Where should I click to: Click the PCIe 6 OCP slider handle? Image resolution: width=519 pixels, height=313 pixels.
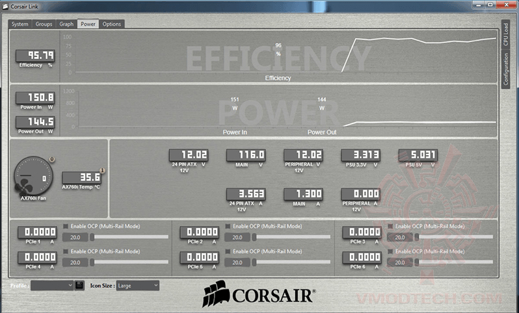(417, 262)
